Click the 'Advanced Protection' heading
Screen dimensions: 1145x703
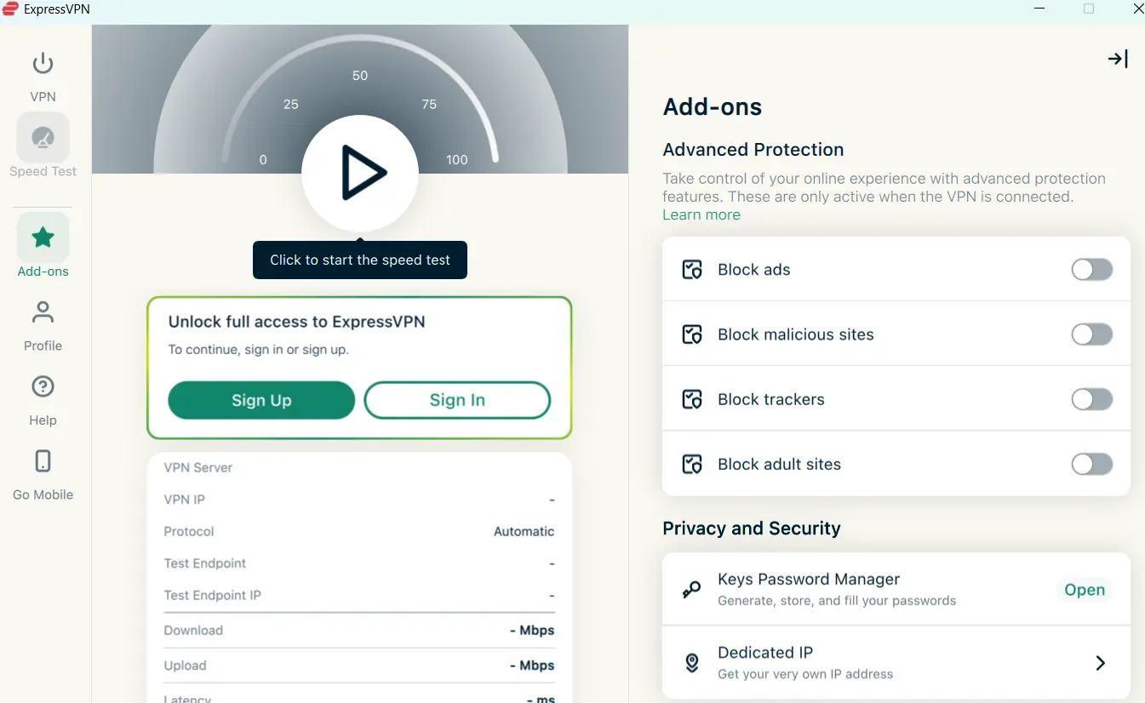click(753, 150)
